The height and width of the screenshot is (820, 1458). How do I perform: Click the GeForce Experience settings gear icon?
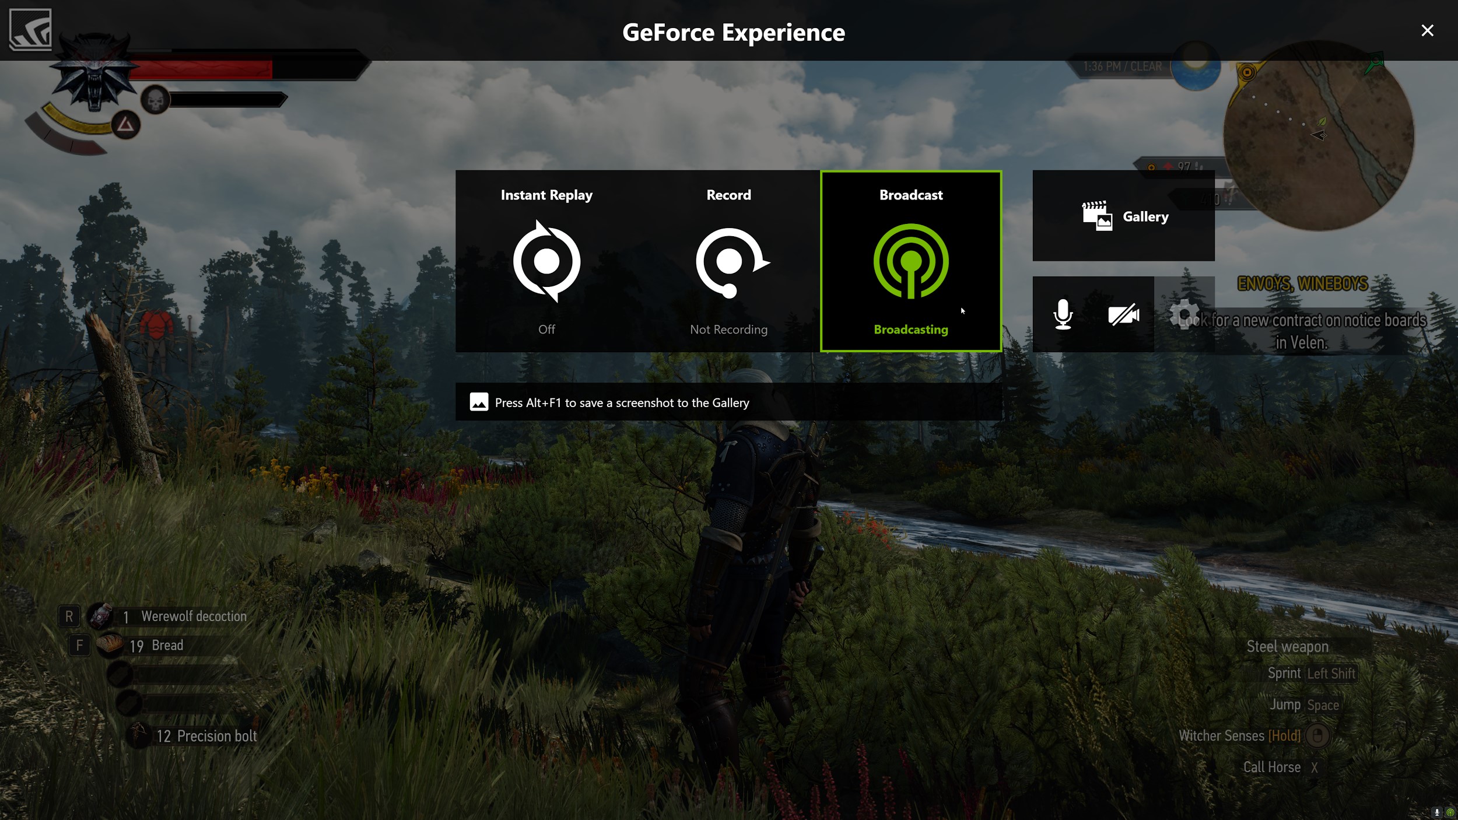click(1184, 314)
